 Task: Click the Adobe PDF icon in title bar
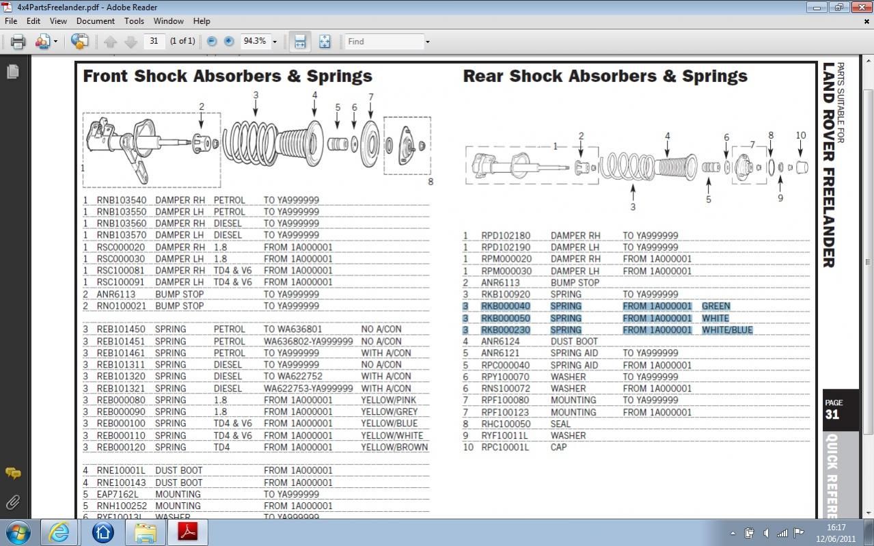pyautogui.click(x=7, y=7)
